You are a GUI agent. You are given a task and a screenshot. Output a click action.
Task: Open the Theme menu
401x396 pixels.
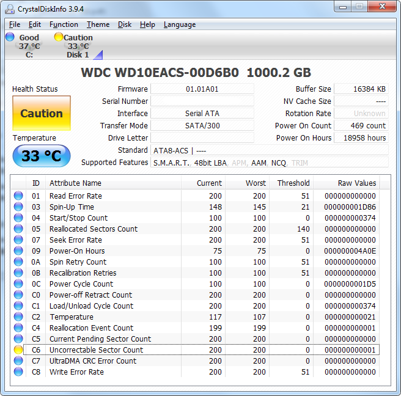coord(98,24)
